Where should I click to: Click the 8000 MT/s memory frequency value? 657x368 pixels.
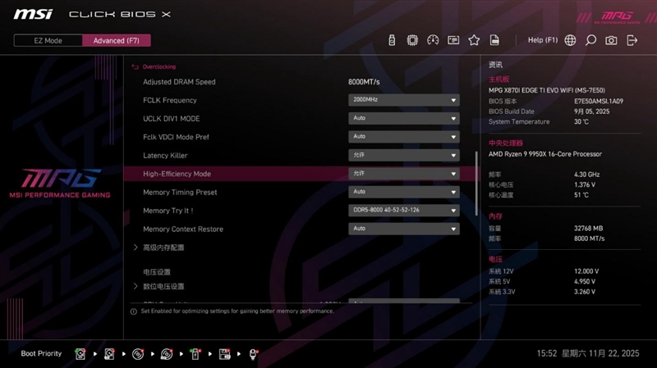[589, 239]
